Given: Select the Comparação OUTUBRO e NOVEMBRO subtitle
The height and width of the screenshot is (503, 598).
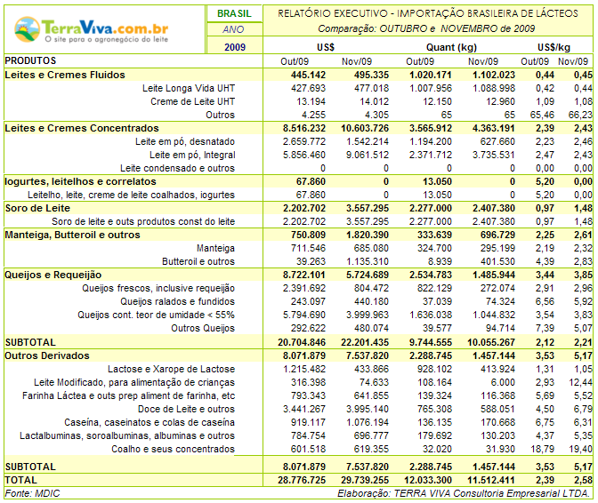Looking at the screenshot, I should [426, 28].
